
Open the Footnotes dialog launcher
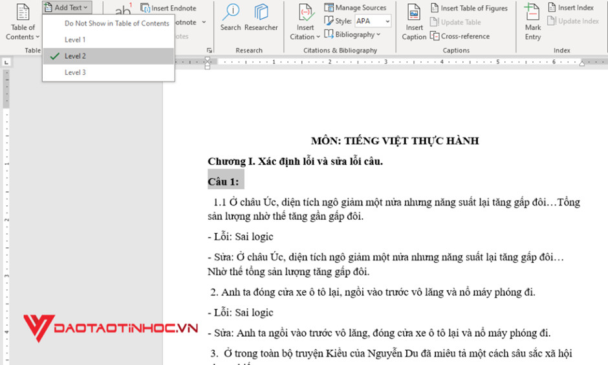click(x=210, y=50)
